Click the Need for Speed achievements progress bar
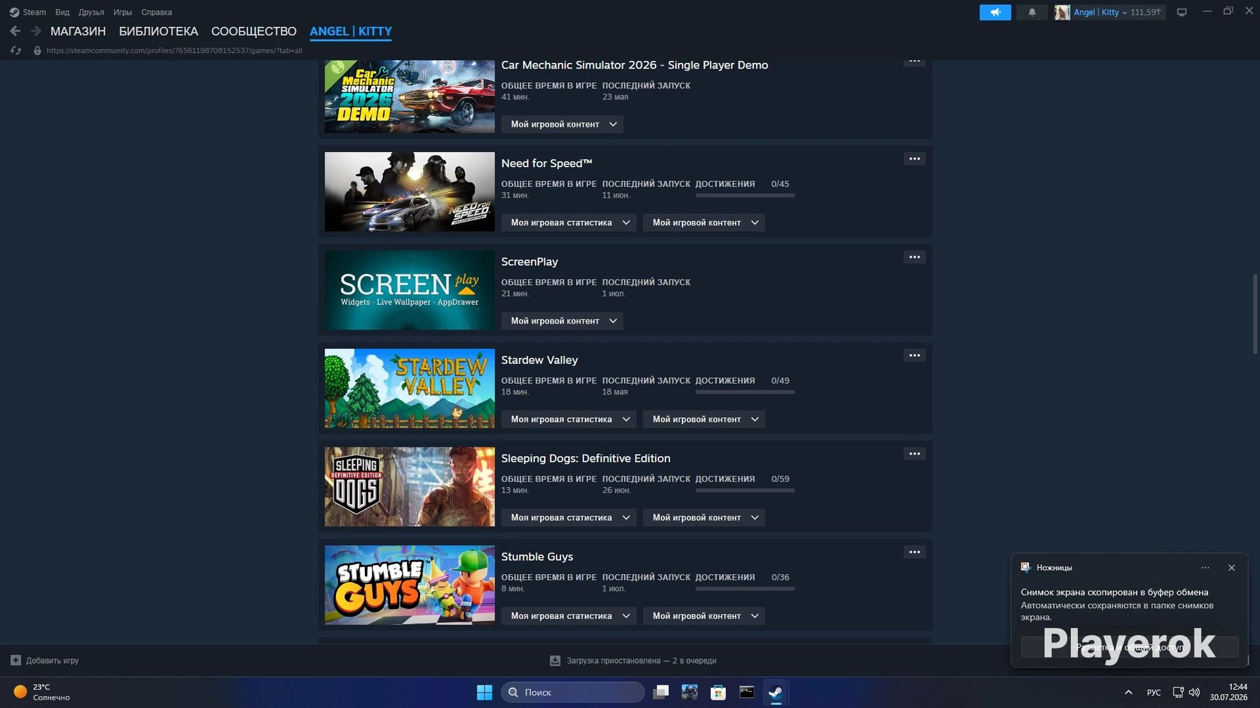Viewport: 1260px width, 708px height. (x=745, y=195)
